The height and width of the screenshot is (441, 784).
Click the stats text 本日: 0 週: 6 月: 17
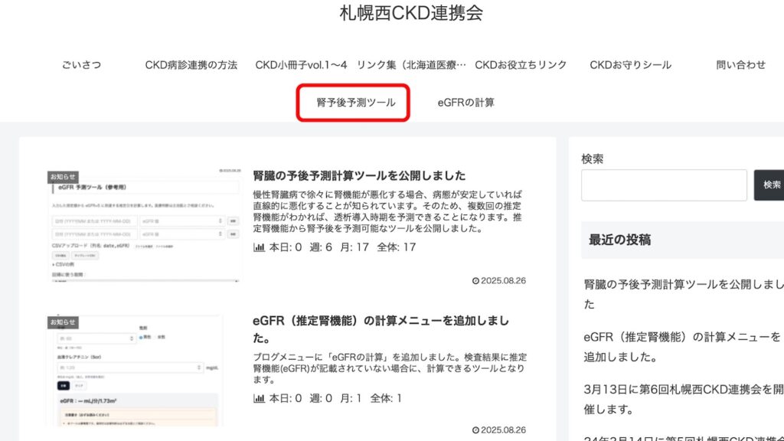click(x=319, y=247)
